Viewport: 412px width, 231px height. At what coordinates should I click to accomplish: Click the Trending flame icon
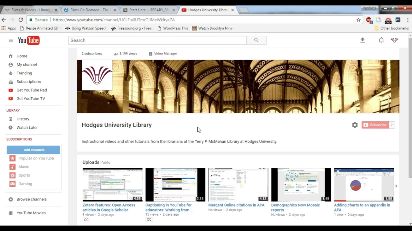pyautogui.click(x=11, y=73)
